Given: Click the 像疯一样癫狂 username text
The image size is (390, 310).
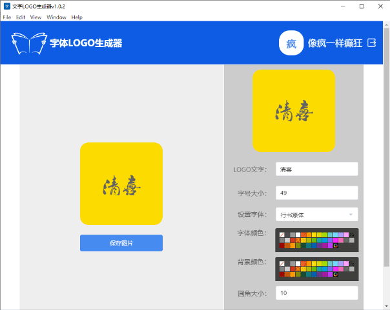Looking at the screenshot, I should pos(335,43).
